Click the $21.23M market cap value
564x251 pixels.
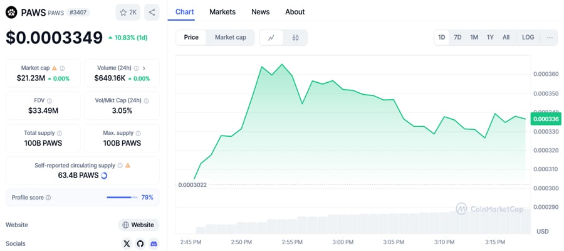tap(31, 78)
